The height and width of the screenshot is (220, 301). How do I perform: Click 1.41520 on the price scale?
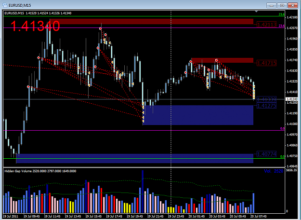coord(292,82)
